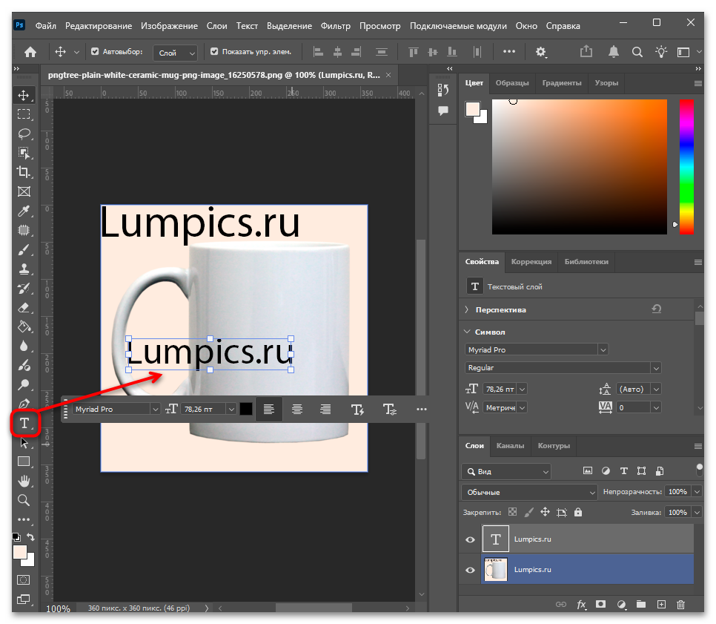
Task: Click the black text color swatch
Action: tap(245, 409)
